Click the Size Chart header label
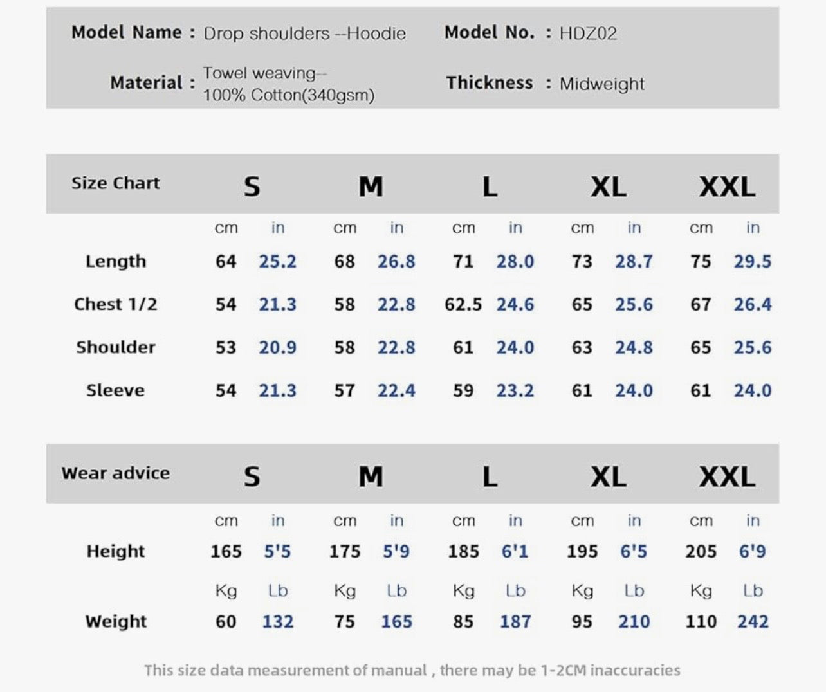 tap(116, 183)
